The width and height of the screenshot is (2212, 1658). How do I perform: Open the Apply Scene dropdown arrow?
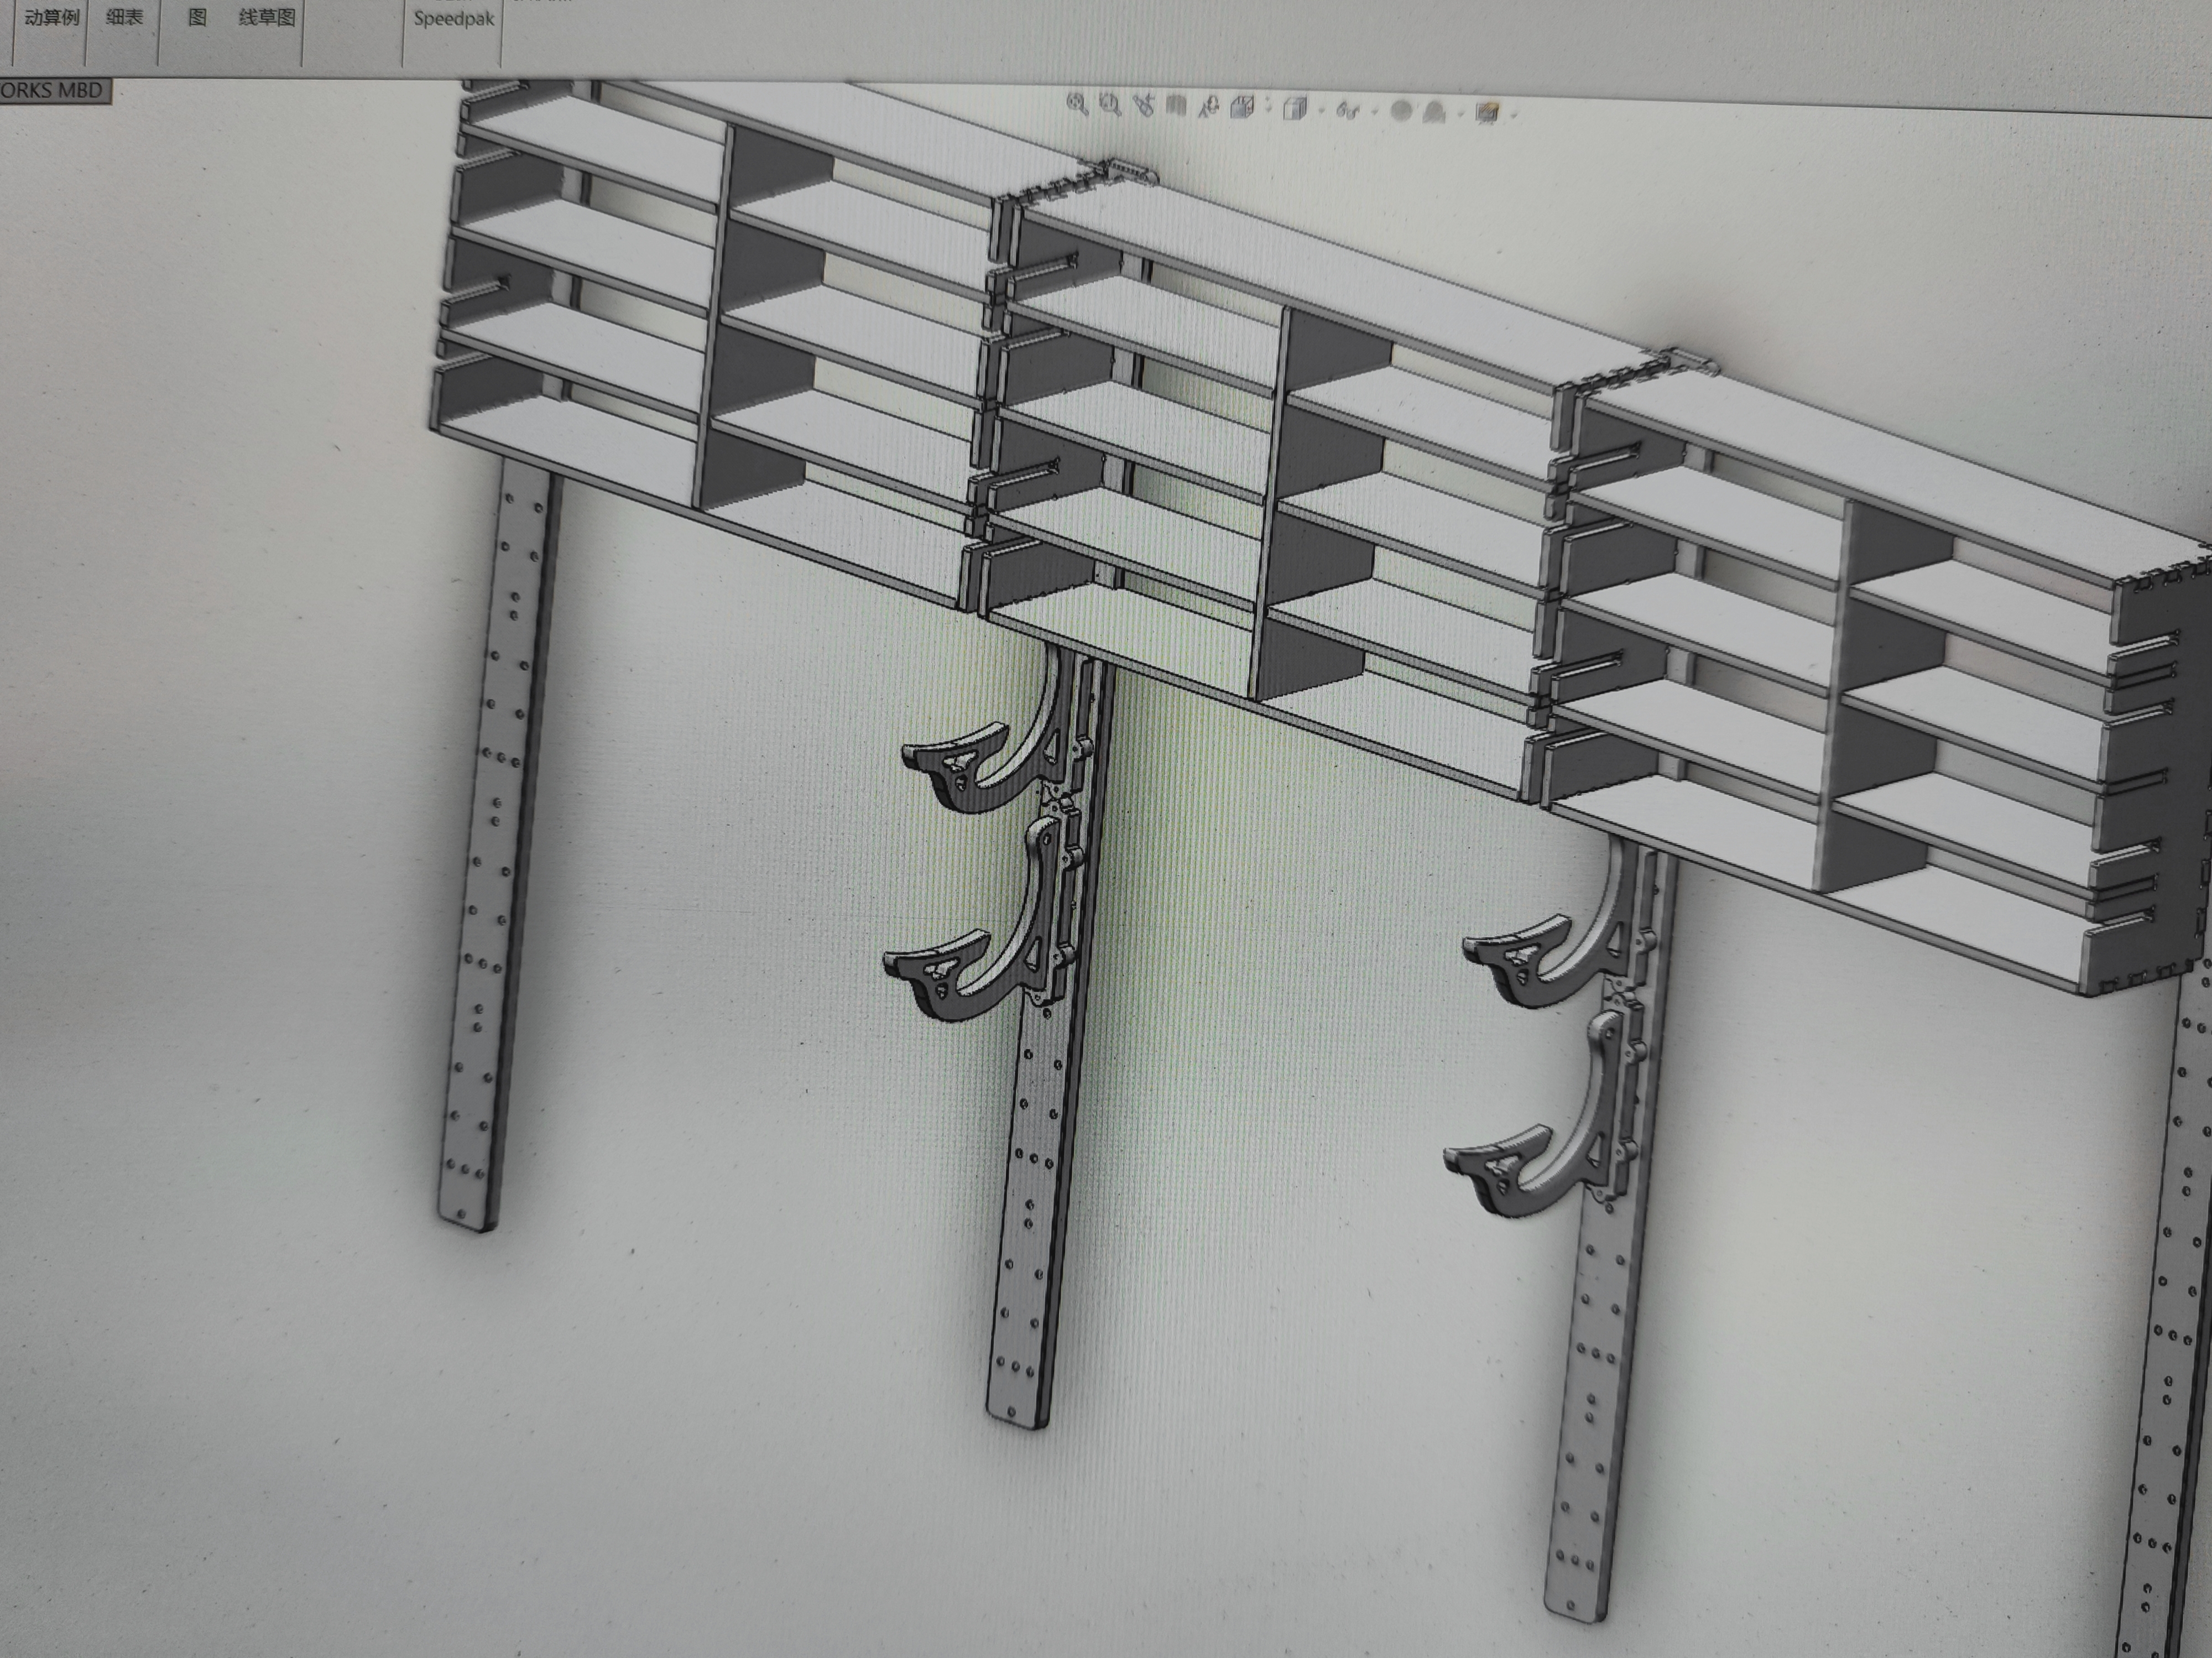coord(1461,114)
